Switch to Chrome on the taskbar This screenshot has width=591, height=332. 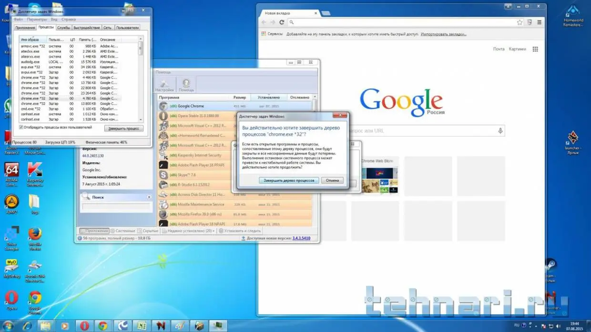coord(102,326)
